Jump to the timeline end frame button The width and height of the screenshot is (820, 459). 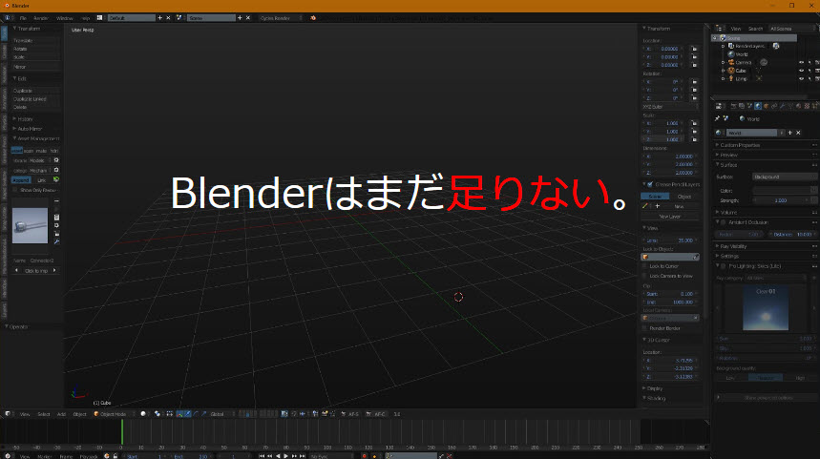303,456
